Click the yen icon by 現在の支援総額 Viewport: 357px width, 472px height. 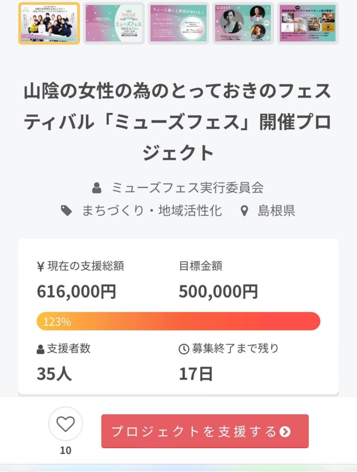pos(41,266)
